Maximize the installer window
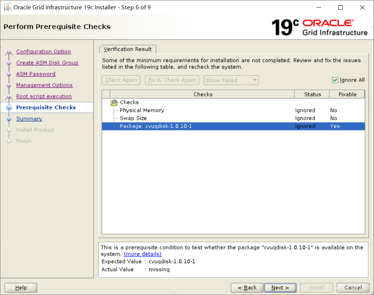This screenshot has width=374, height=295. [340, 7]
